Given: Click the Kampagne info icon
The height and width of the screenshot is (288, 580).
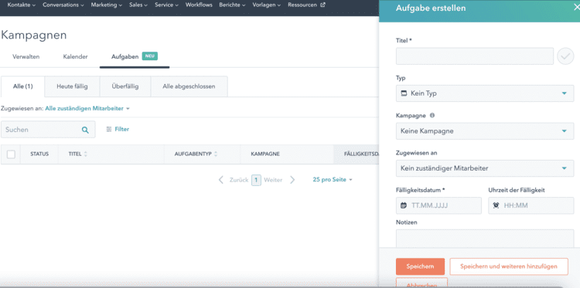Looking at the screenshot, I should pos(432,115).
